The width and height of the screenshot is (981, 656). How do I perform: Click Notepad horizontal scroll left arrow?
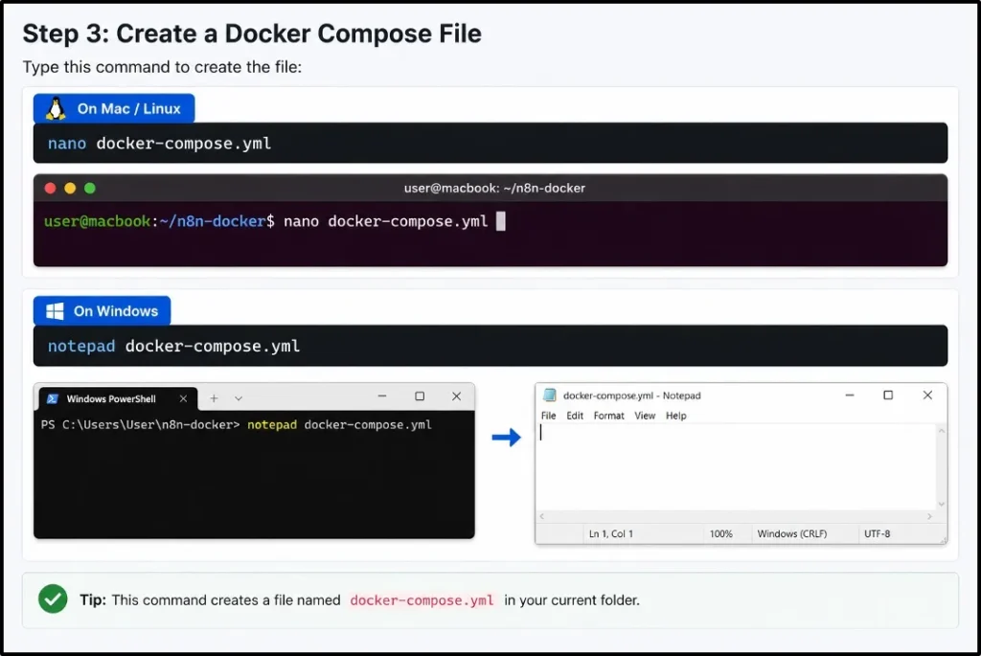[542, 516]
